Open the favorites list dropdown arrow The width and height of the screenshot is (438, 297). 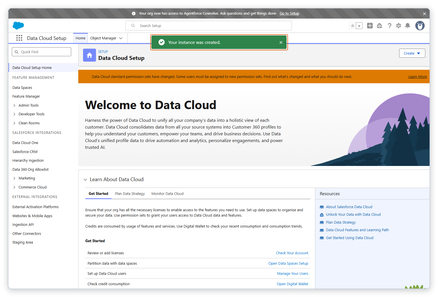coord(359,26)
